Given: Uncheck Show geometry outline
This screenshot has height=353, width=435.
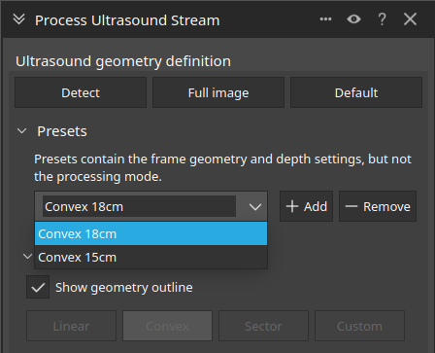Looking at the screenshot, I should [38, 287].
